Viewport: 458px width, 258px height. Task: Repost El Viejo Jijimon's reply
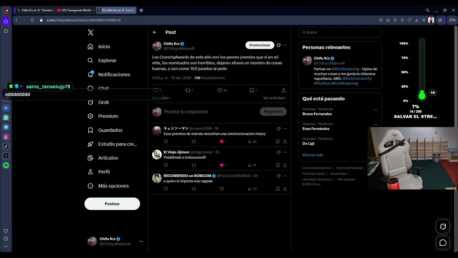194,165
